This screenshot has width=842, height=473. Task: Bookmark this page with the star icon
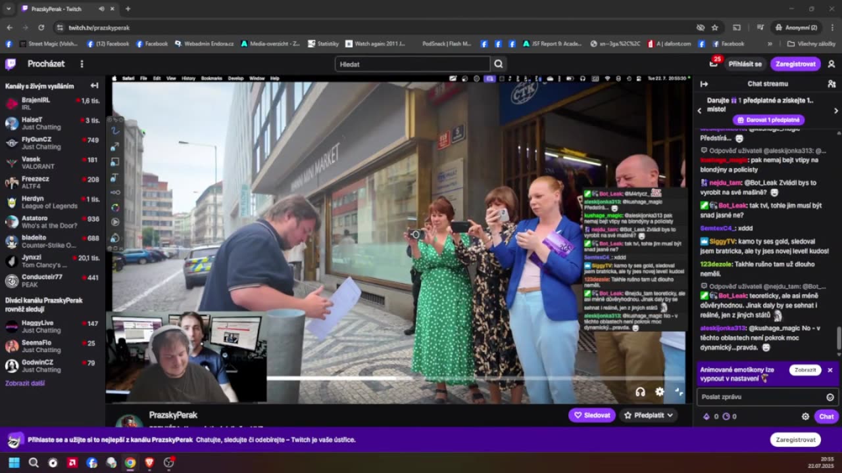[x=715, y=28]
